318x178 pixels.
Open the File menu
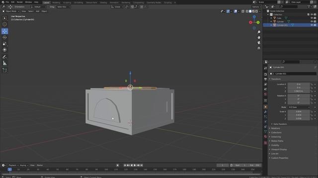pyautogui.click(x=7, y=2)
